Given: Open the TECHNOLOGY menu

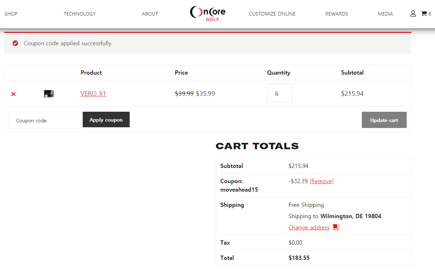Looking at the screenshot, I should point(80,14).
